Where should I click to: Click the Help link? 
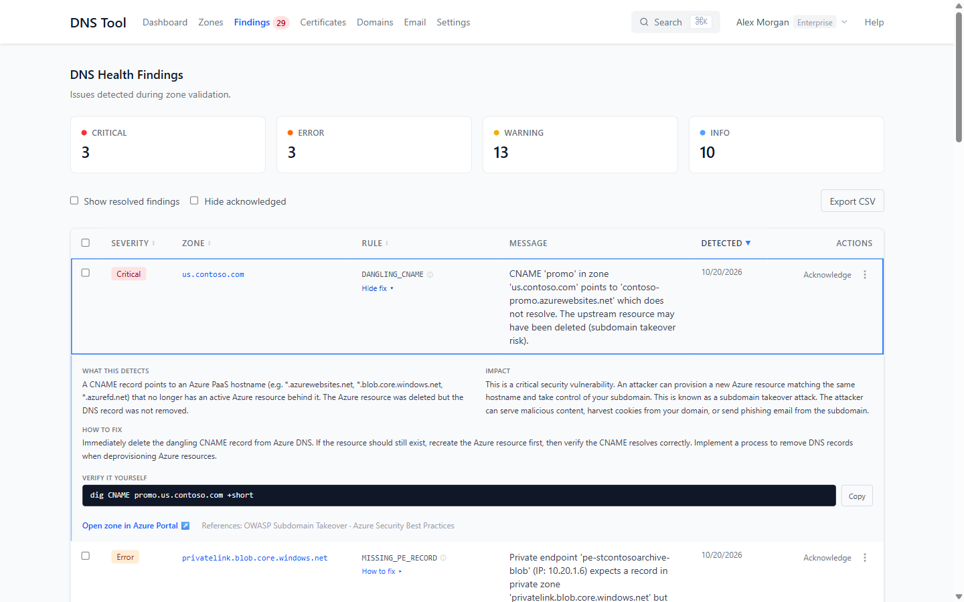tap(874, 22)
